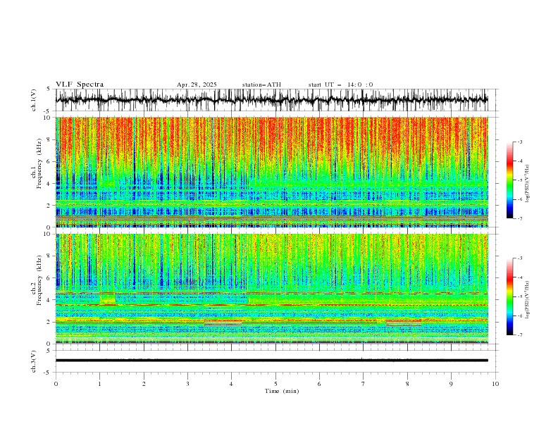This screenshot has height=431, width=558.
Task: Click inside the ch.1 spectrogram panel
Action: tap(272, 172)
